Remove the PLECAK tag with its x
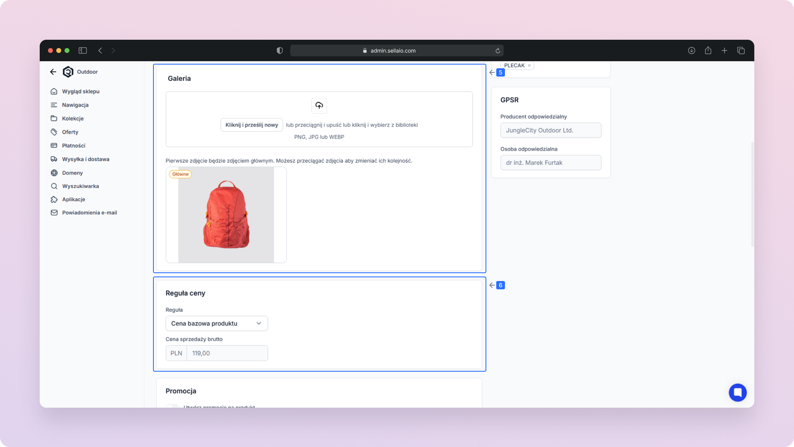Image resolution: width=794 pixels, height=447 pixels. point(529,65)
